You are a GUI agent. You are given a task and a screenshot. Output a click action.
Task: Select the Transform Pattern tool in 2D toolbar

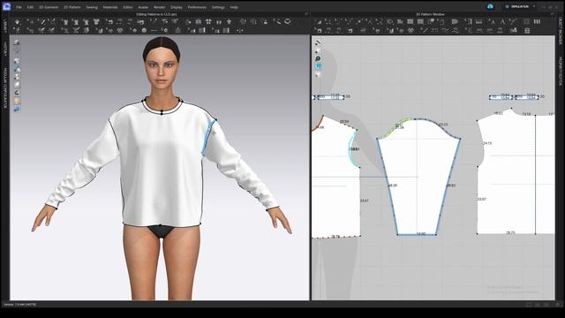(x=318, y=22)
